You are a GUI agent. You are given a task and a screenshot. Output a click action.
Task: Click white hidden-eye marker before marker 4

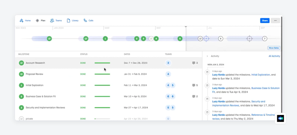coord(151,39)
